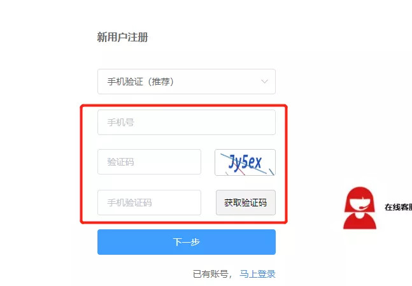Place cursor in phone number box

(187, 122)
